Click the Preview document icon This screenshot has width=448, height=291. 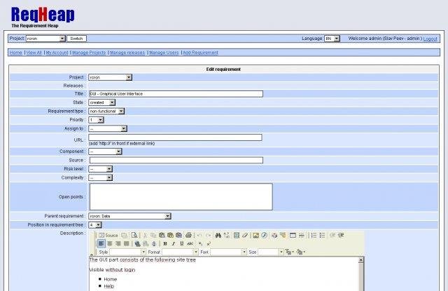[x=134, y=235]
